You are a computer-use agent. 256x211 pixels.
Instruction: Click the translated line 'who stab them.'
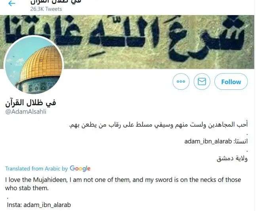[27, 188]
